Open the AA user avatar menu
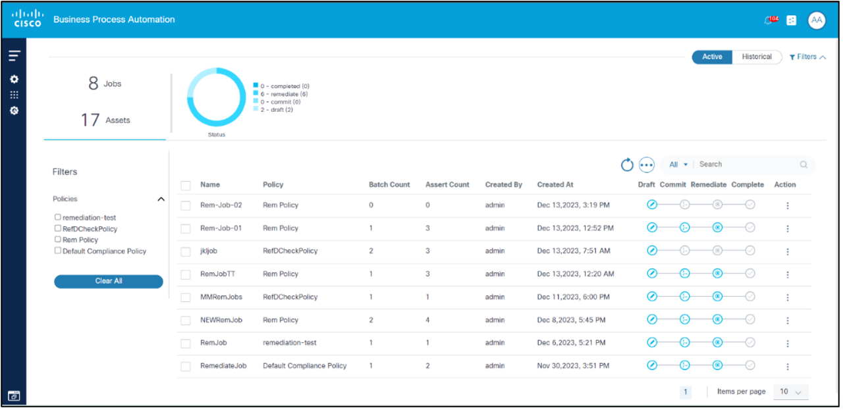The width and height of the screenshot is (843, 410). pos(817,20)
